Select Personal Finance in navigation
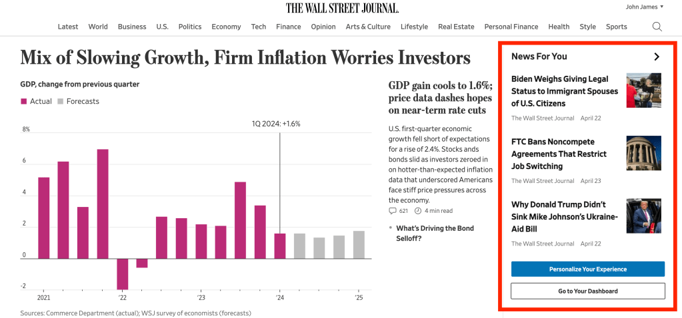This screenshot has width=682, height=318. 511,27
